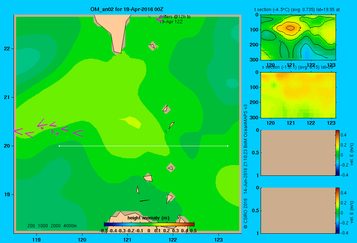
Task: Click '121' longitude label under the s section
Action: tap(291, 123)
